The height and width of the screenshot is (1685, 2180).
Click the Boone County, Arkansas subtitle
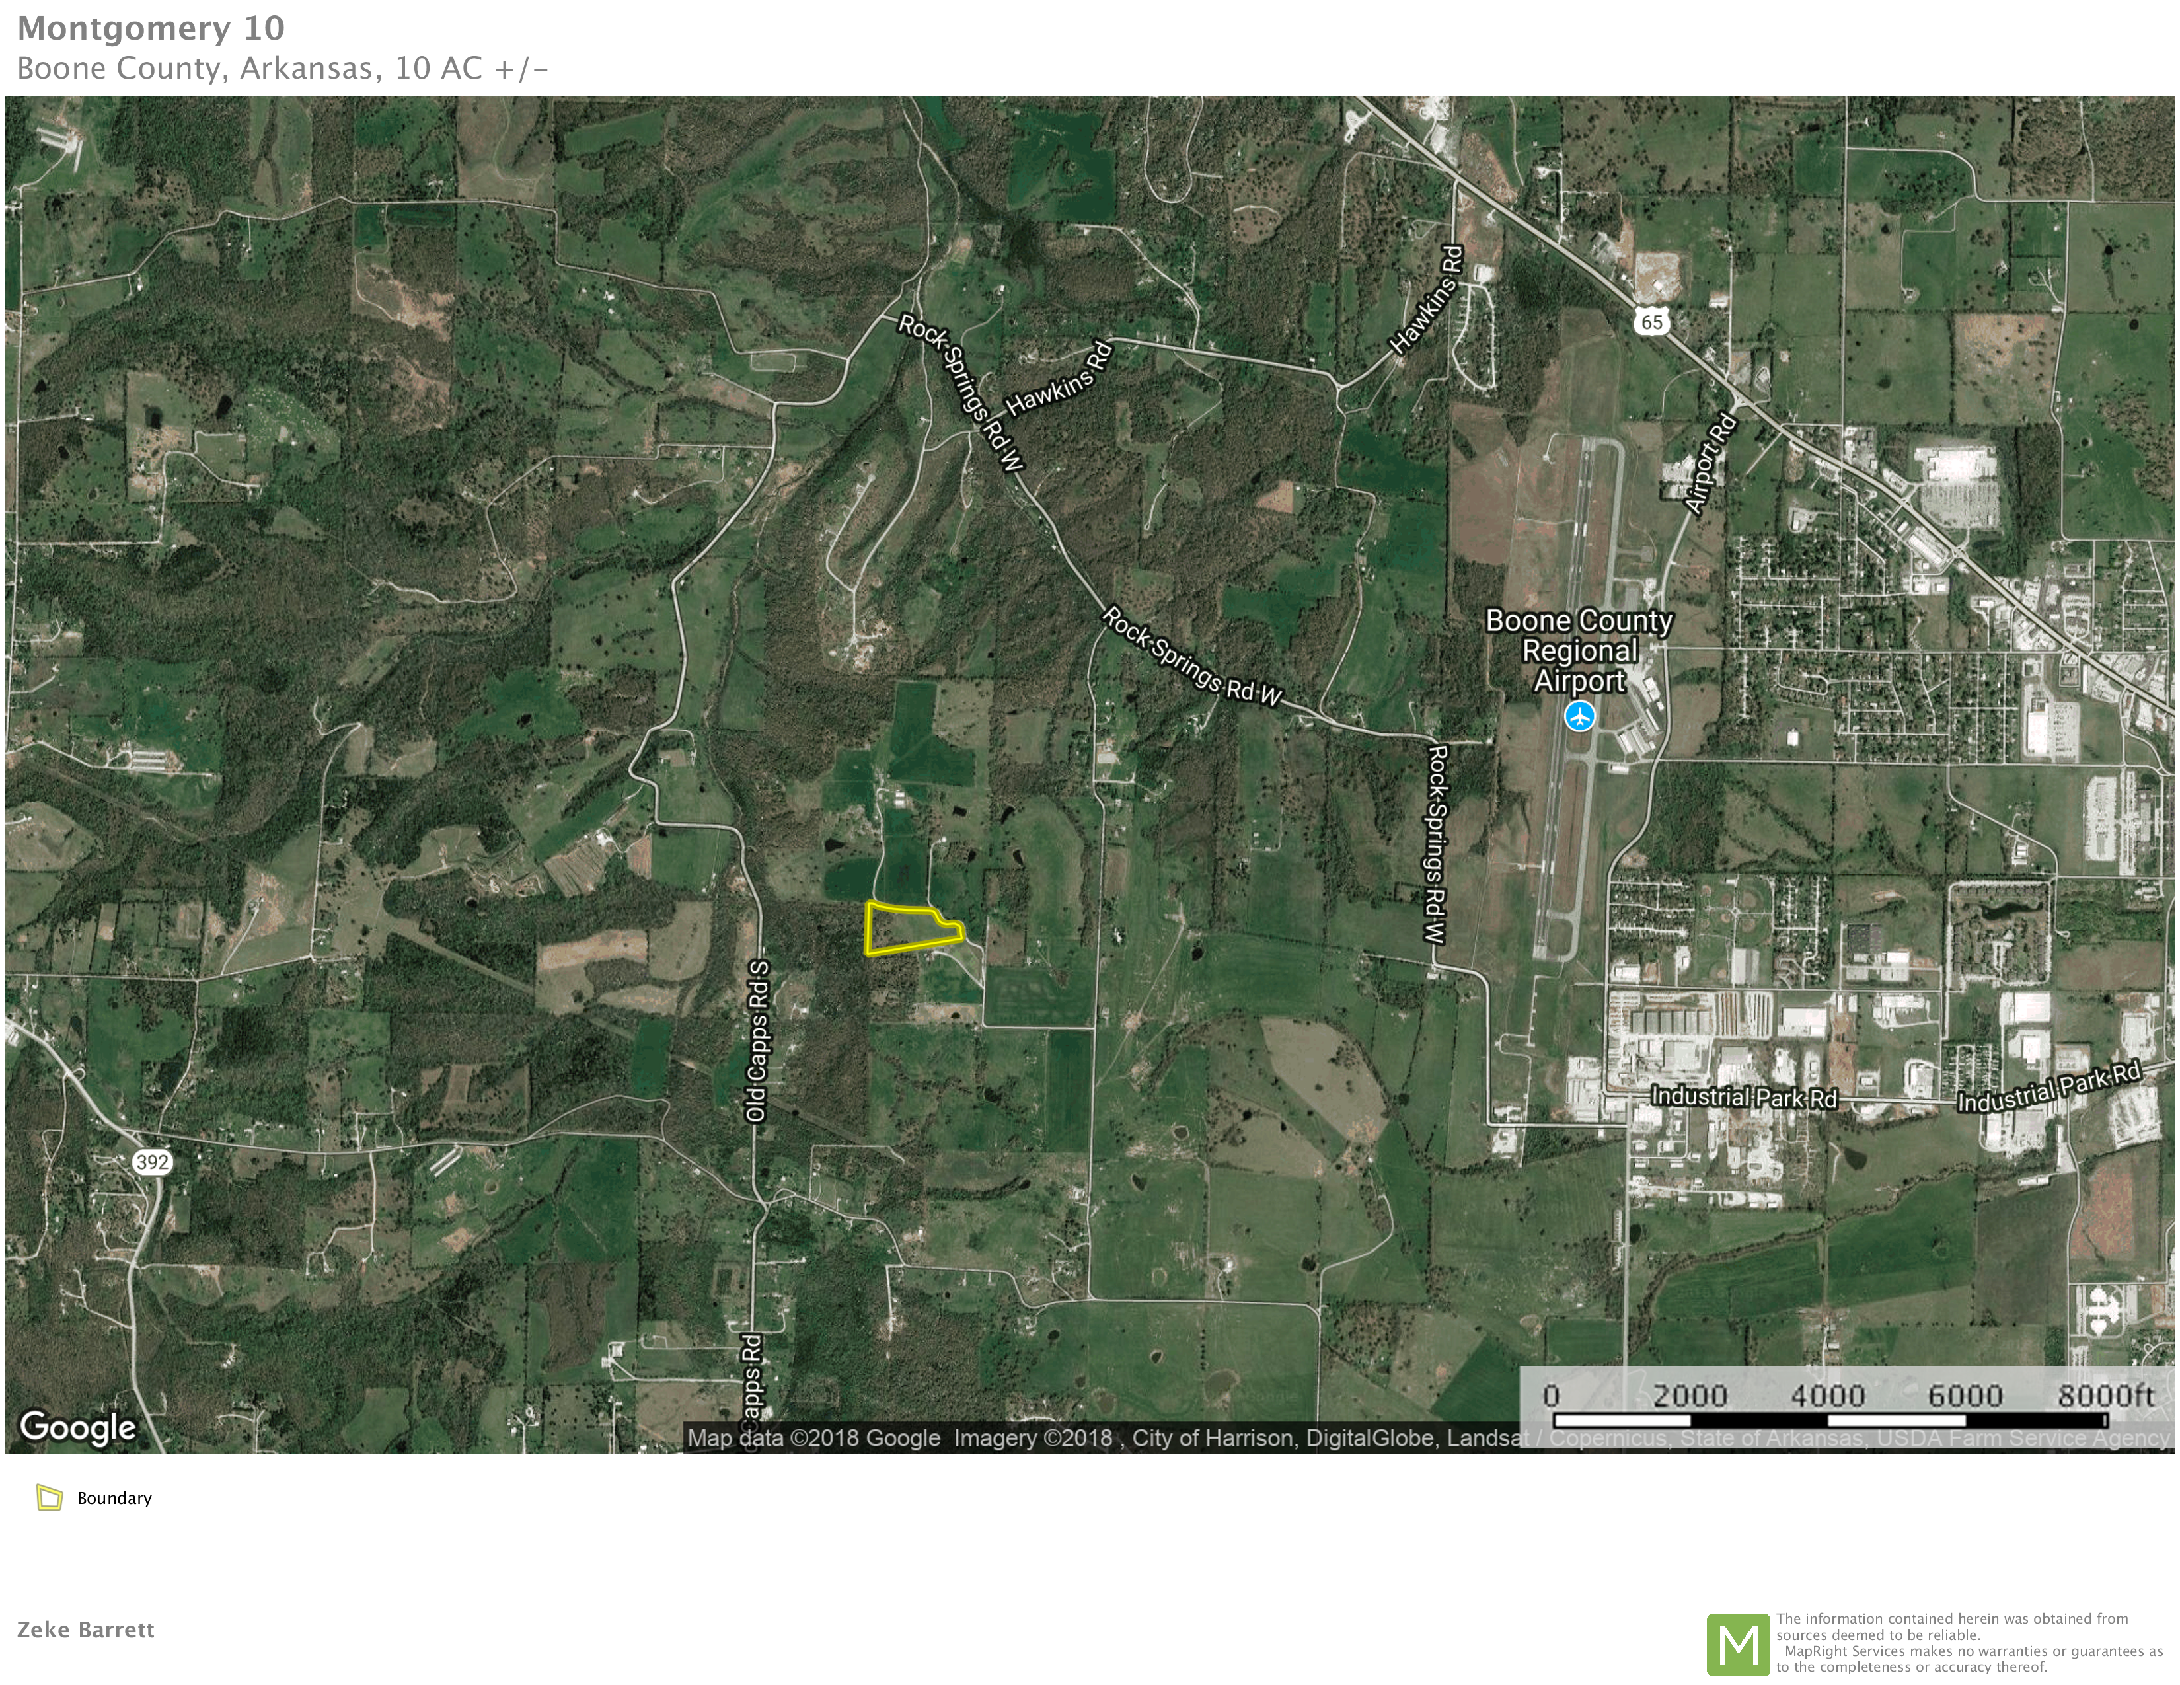click(x=282, y=68)
